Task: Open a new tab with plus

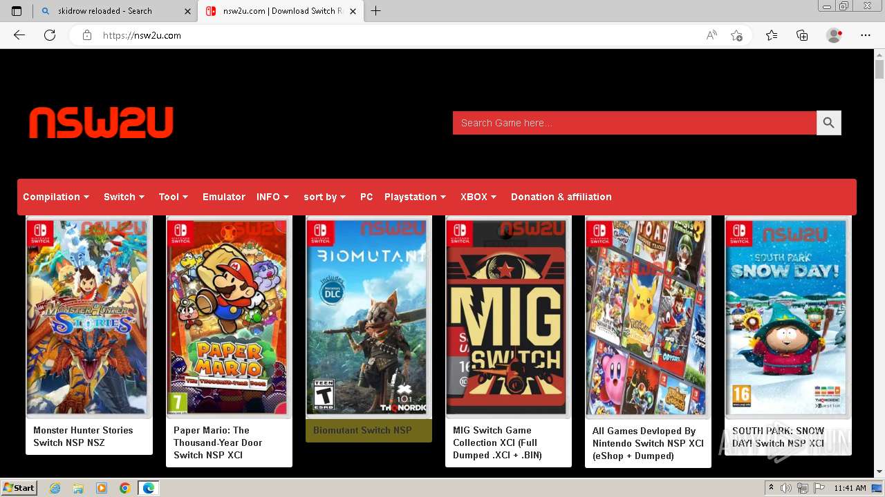Action: [x=375, y=11]
